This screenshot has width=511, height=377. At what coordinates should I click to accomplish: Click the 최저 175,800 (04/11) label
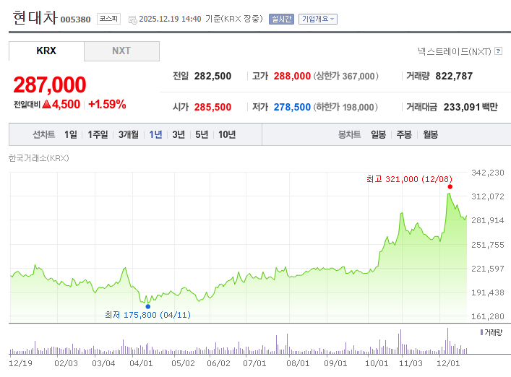tap(147, 315)
